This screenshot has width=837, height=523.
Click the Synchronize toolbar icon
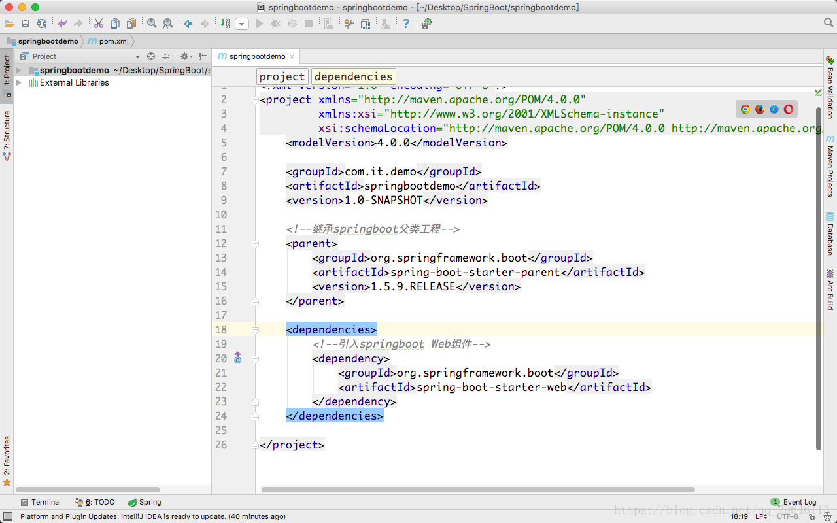(42, 24)
